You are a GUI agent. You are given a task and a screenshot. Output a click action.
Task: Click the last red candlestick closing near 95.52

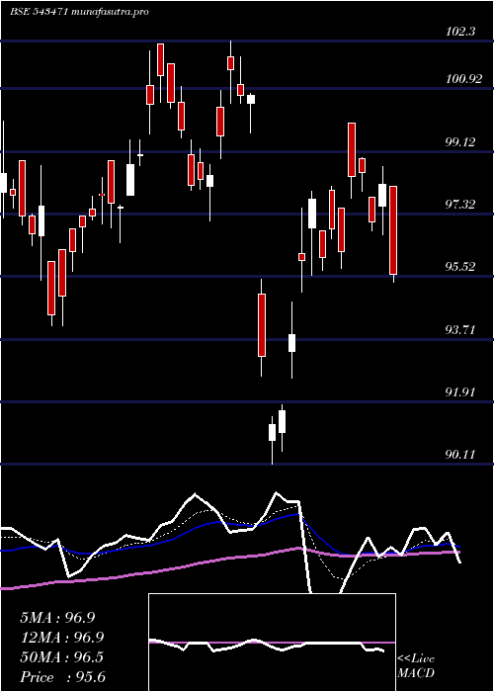pyautogui.click(x=393, y=230)
